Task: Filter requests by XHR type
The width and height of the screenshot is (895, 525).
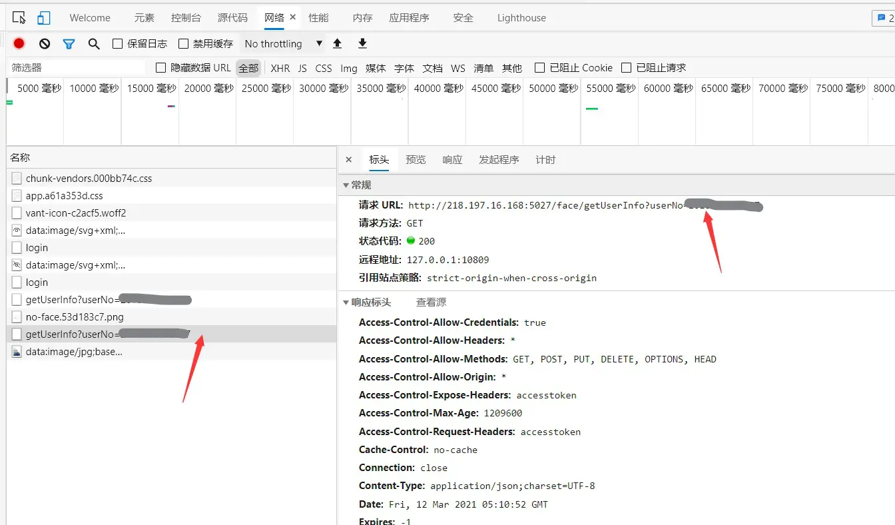Action: [280, 68]
